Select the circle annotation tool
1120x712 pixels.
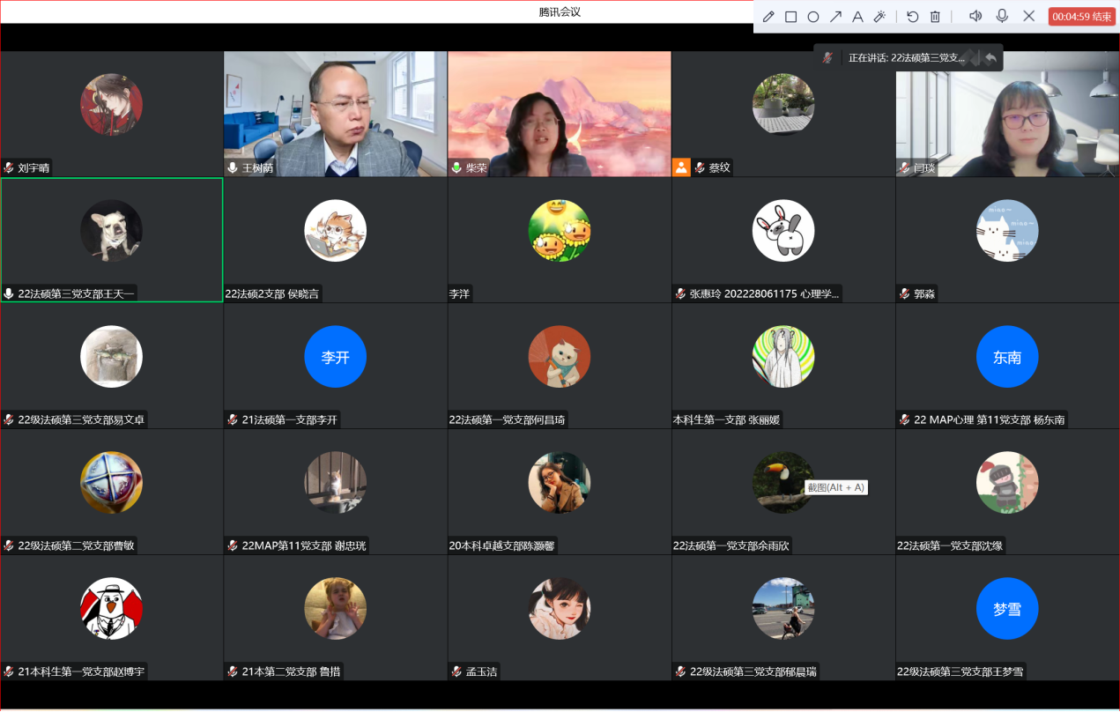813,17
